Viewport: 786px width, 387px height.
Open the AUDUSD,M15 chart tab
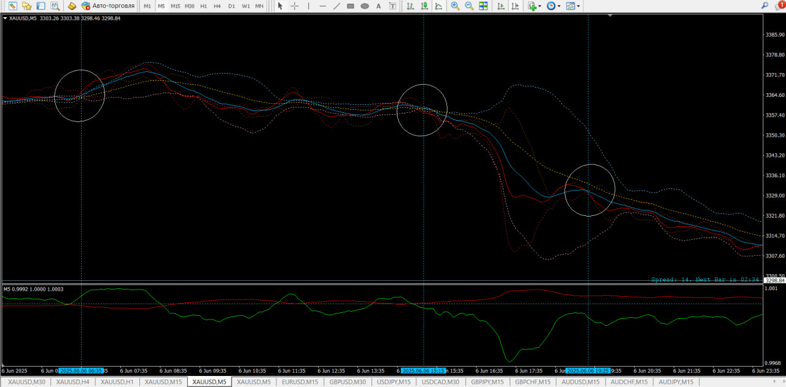[x=580, y=382]
